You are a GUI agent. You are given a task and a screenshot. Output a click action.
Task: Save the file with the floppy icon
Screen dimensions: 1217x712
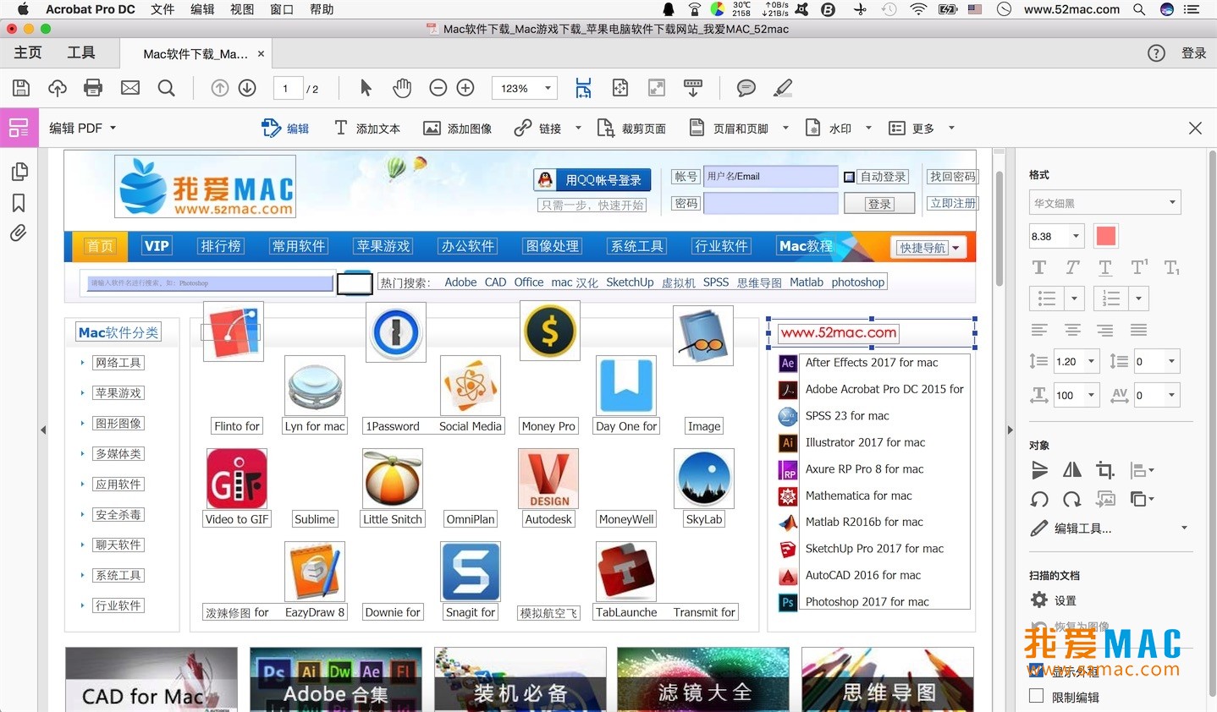coord(21,88)
